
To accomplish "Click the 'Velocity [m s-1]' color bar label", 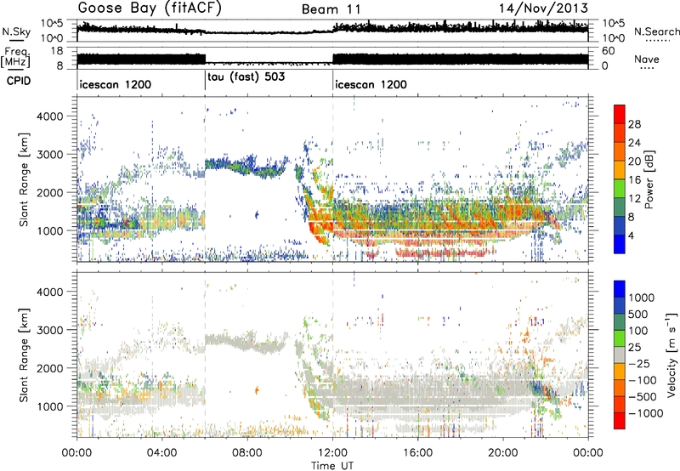I will [x=672, y=355].
